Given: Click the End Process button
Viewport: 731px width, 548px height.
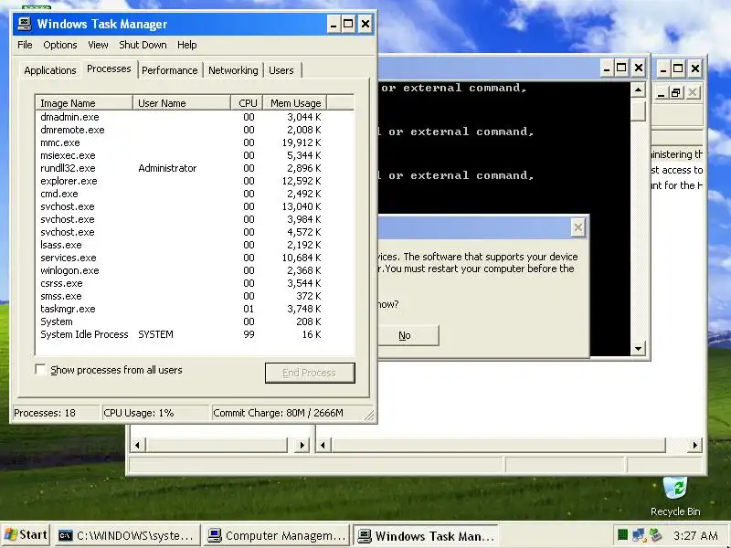Looking at the screenshot, I should 310,373.
